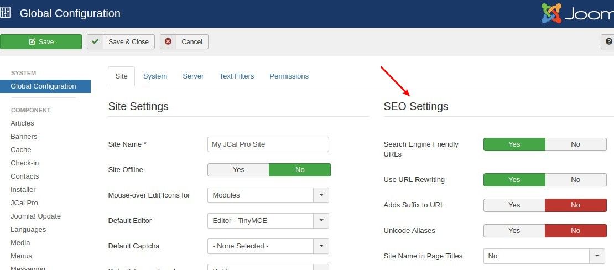
Task: Click the Joomla logo icon
Action: tap(551, 13)
